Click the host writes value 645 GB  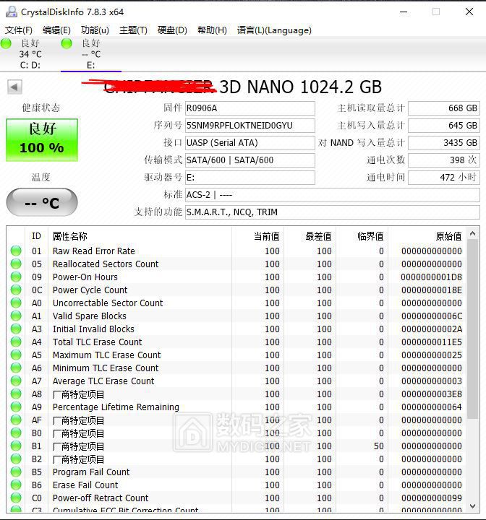444,126
